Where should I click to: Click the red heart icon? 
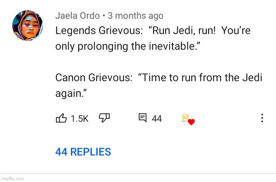point(192,122)
